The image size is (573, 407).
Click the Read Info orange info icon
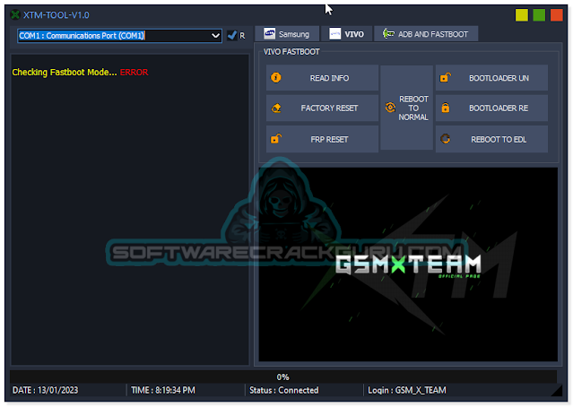pos(276,77)
